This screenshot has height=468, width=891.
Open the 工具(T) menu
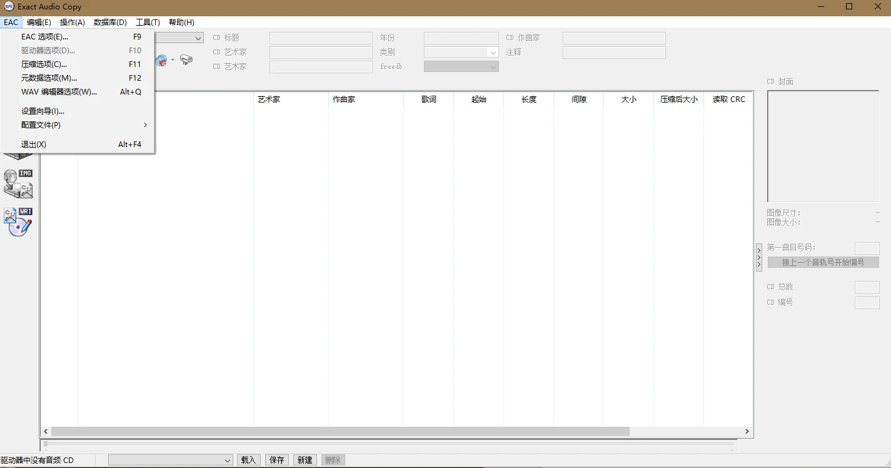coord(148,23)
